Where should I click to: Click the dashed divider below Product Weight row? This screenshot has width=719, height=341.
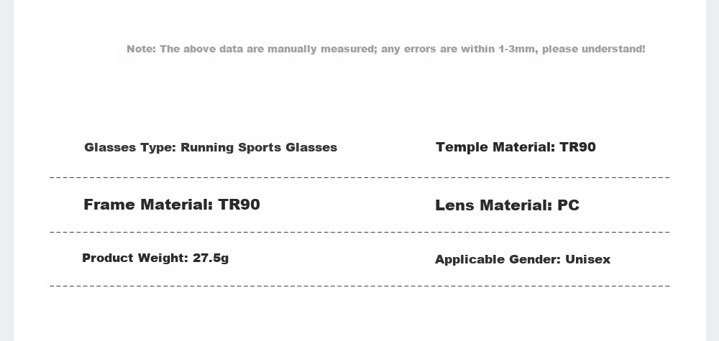359,286
